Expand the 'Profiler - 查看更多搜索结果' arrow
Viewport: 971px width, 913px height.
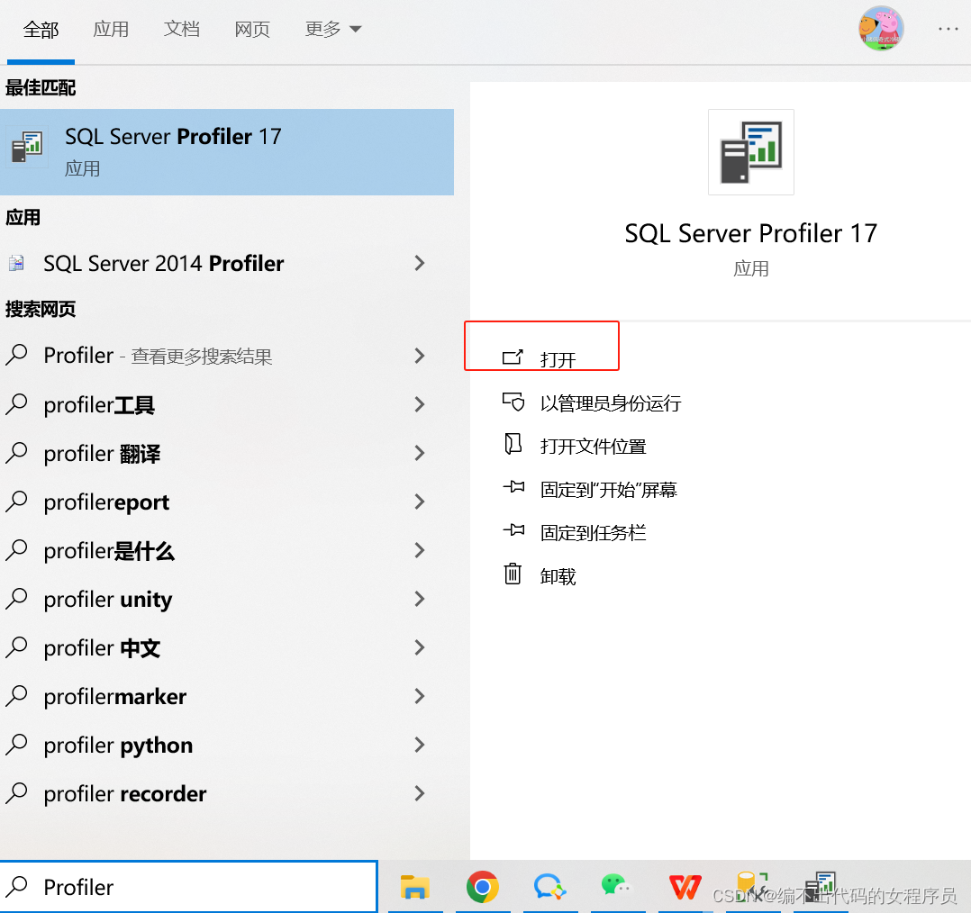point(420,356)
